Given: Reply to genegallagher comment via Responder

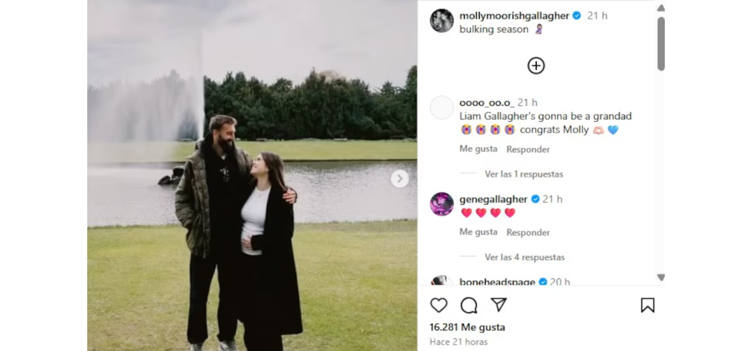Looking at the screenshot, I should [528, 232].
